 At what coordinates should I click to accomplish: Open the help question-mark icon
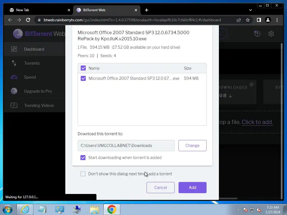257,34
